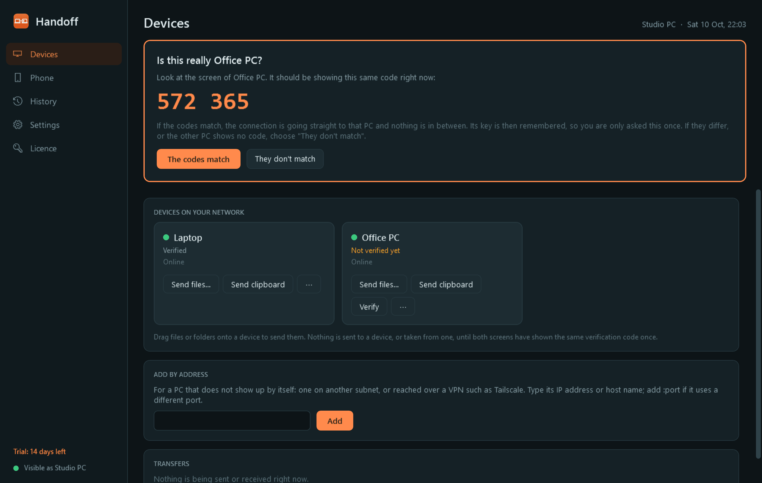The width and height of the screenshot is (762, 483).
Task: Click the Laptop green online status dot
Action: coord(166,237)
